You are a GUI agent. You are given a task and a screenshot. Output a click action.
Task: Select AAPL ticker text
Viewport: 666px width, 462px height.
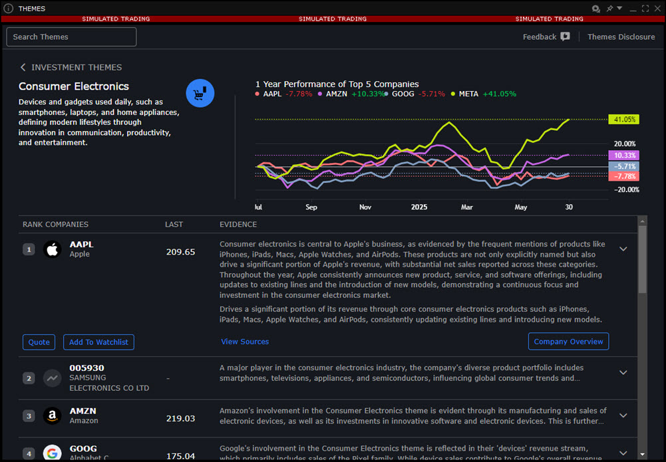(x=82, y=245)
